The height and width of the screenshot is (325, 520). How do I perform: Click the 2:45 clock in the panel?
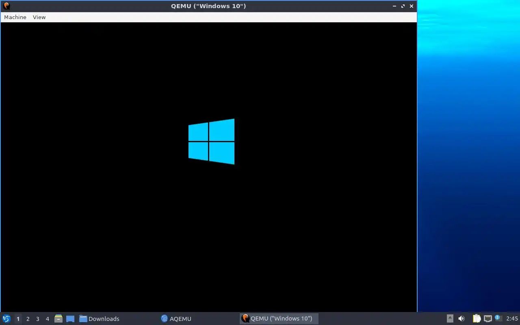(512, 318)
